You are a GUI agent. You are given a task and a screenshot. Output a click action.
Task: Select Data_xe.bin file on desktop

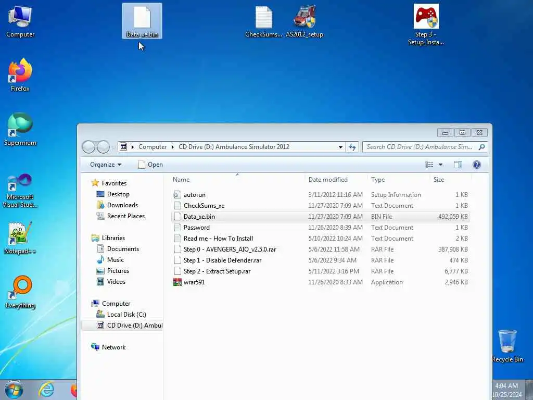click(x=142, y=21)
